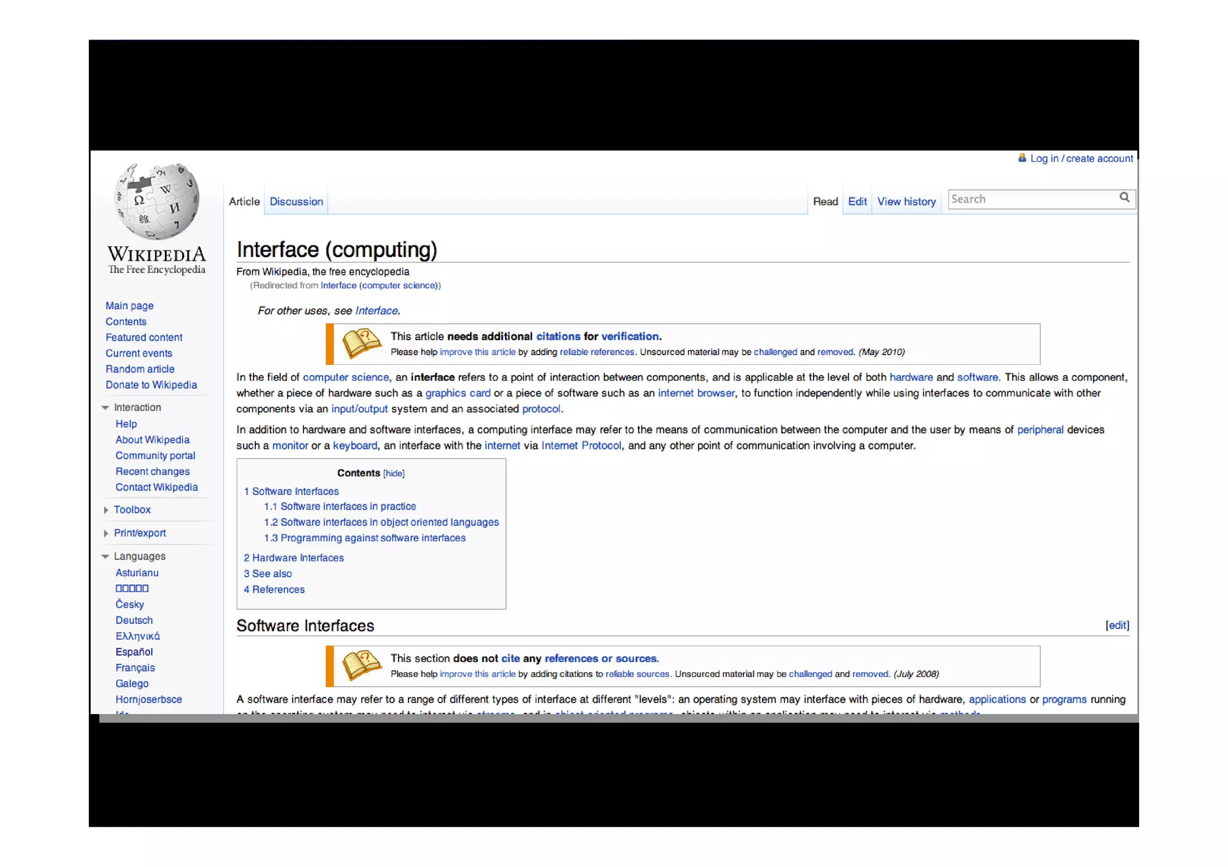Jump to 2 Hardware Interfaces section
Viewport: 1228px width, 867px height.
293,558
